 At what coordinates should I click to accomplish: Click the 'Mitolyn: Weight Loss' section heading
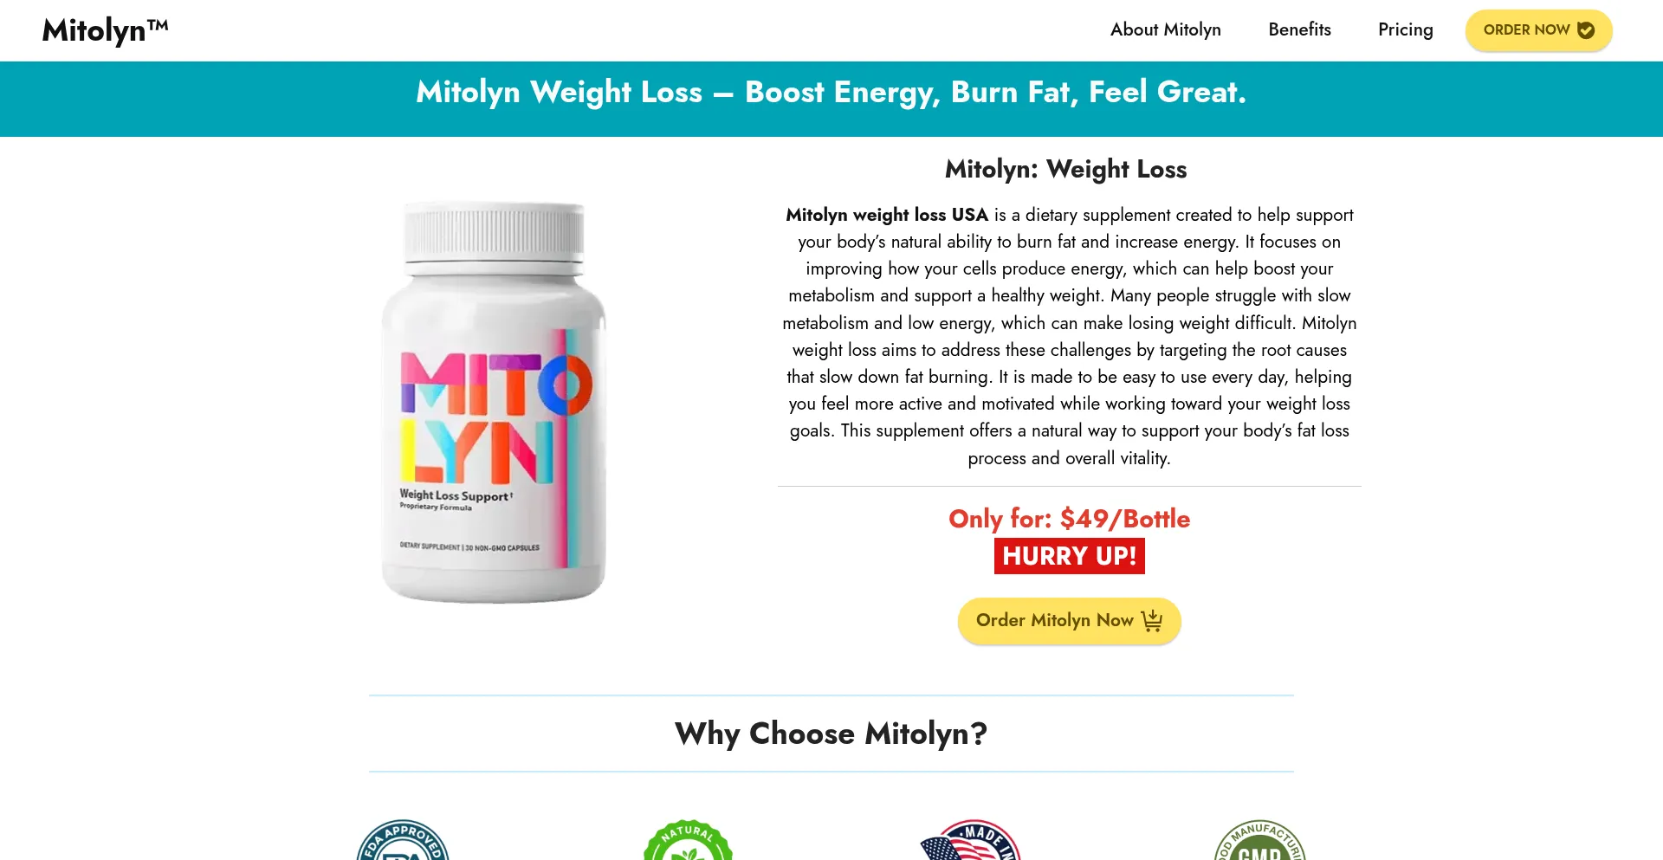pos(1066,169)
